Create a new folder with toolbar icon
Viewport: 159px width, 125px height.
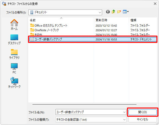point(119,12)
